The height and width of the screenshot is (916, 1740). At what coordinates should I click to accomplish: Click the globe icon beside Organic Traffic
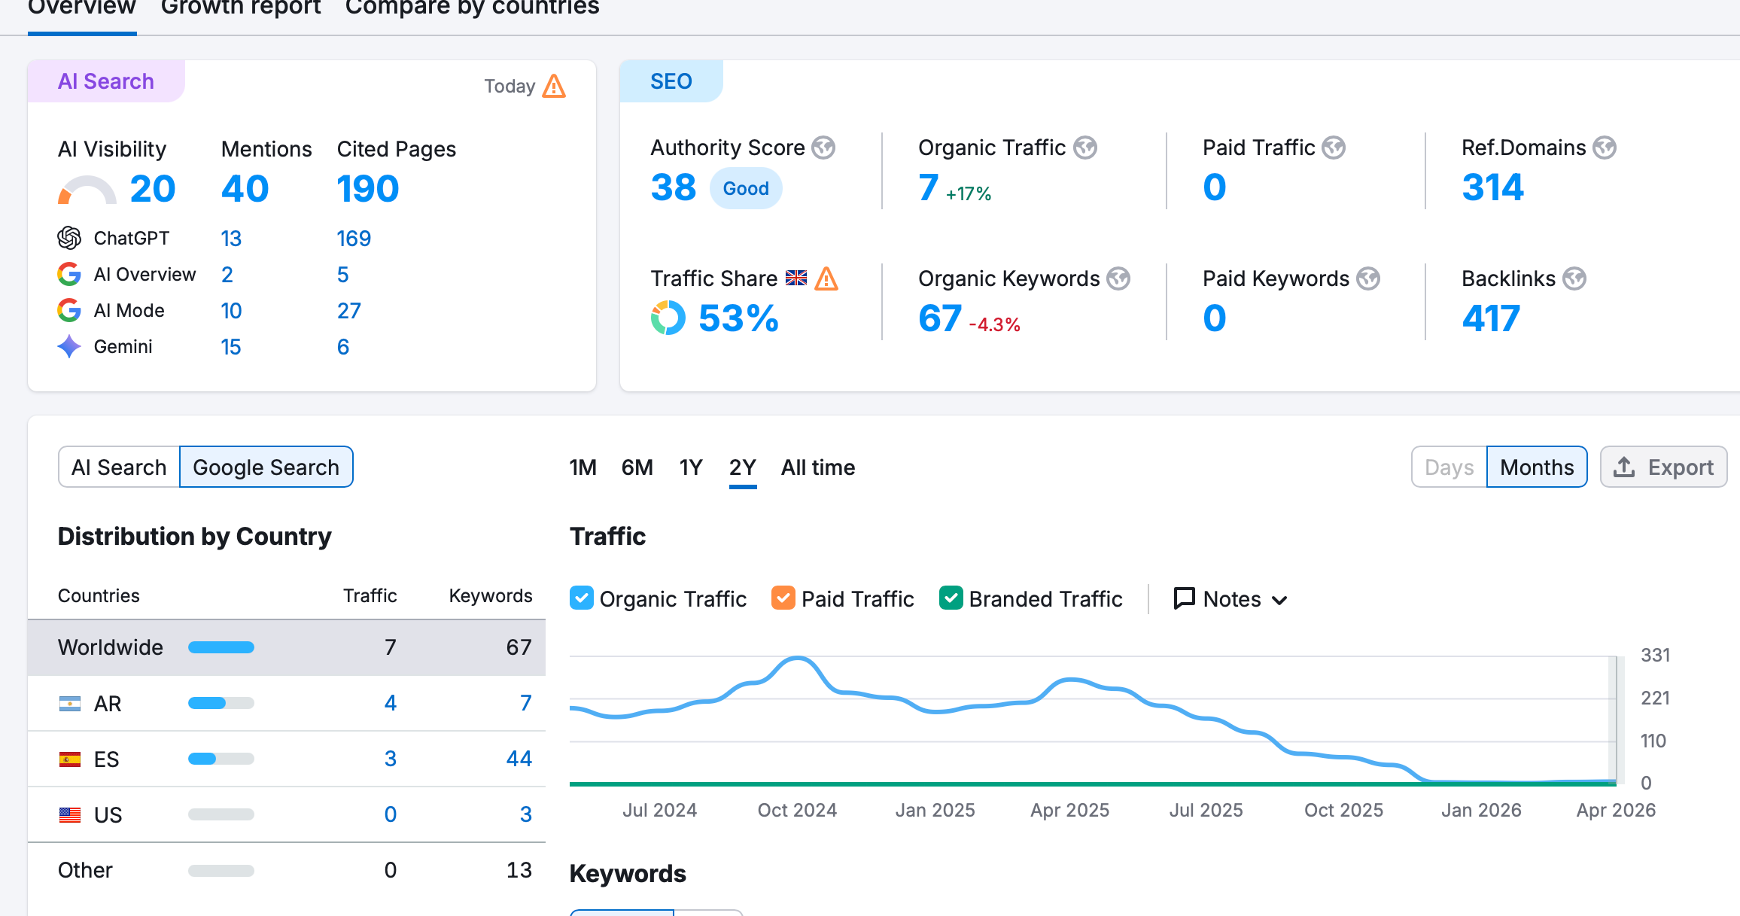[x=1084, y=148]
